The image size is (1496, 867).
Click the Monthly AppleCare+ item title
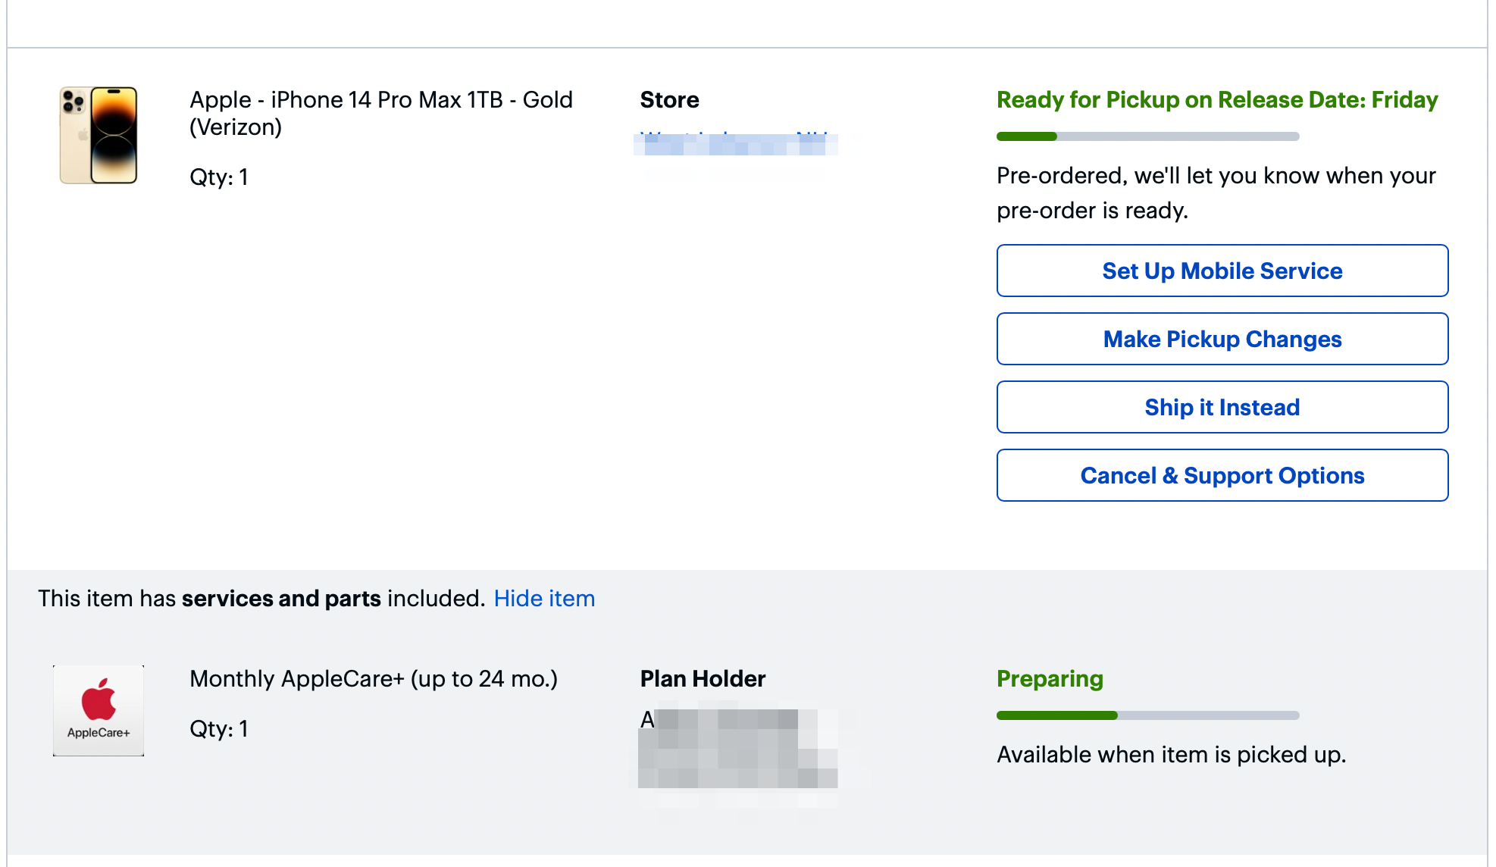click(373, 678)
